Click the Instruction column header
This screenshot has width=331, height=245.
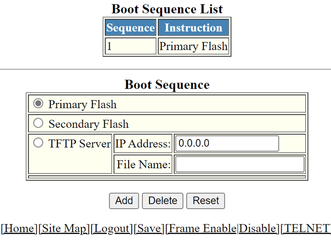(x=193, y=28)
